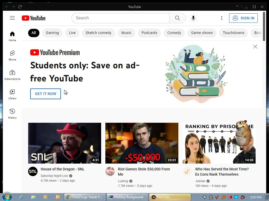Click the orange magnifier tray icon
Viewport: 269px width, 201px height.
223,197
